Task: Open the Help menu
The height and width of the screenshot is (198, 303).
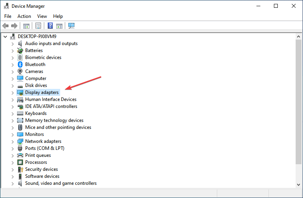Action: tap(58, 16)
